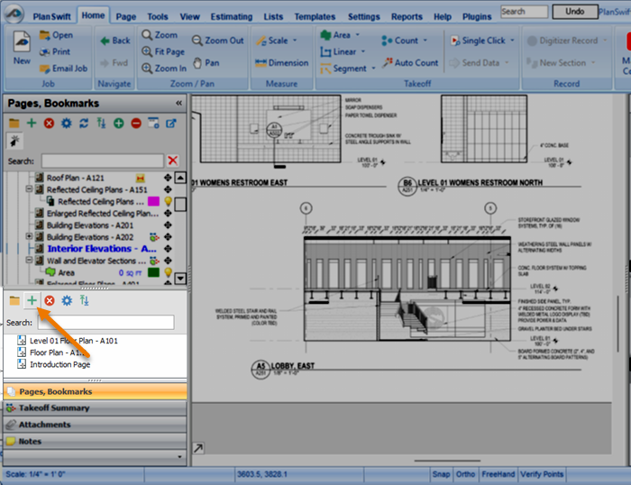The image size is (631, 485).
Task: Click the green plus in Pages toolbar
Action: [x=32, y=124]
